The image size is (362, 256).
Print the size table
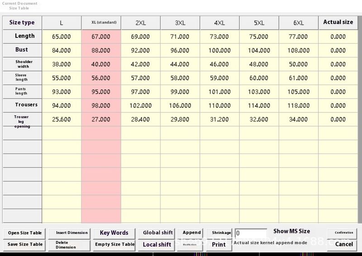coord(219,245)
